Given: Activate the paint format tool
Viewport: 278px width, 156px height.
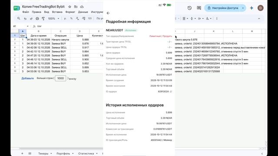Looking at the screenshot, I should click(43, 18).
